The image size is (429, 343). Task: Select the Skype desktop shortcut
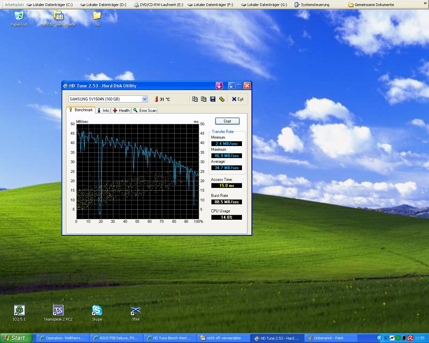tap(97, 313)
